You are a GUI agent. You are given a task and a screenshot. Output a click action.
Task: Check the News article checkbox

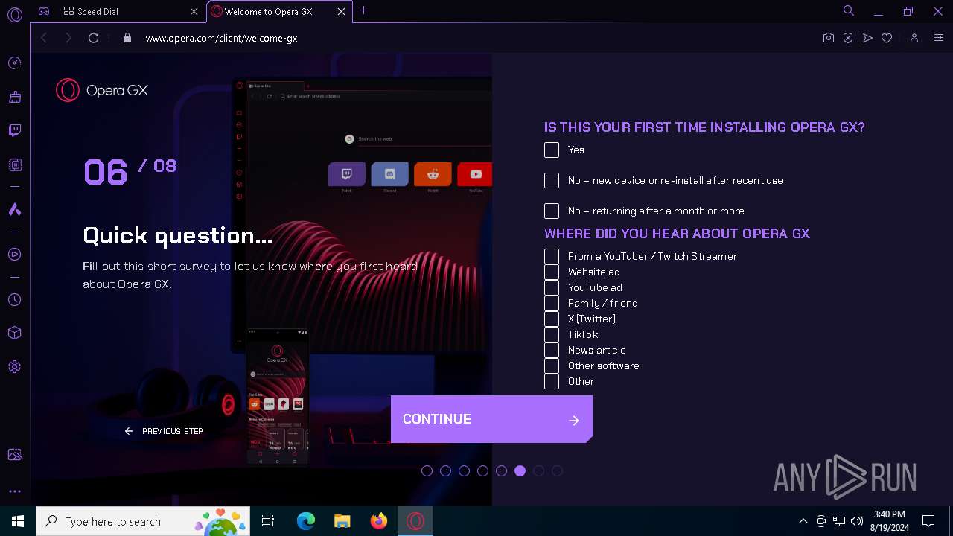point(552,351)
